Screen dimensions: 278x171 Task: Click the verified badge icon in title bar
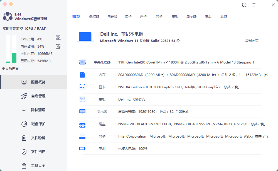244,5
